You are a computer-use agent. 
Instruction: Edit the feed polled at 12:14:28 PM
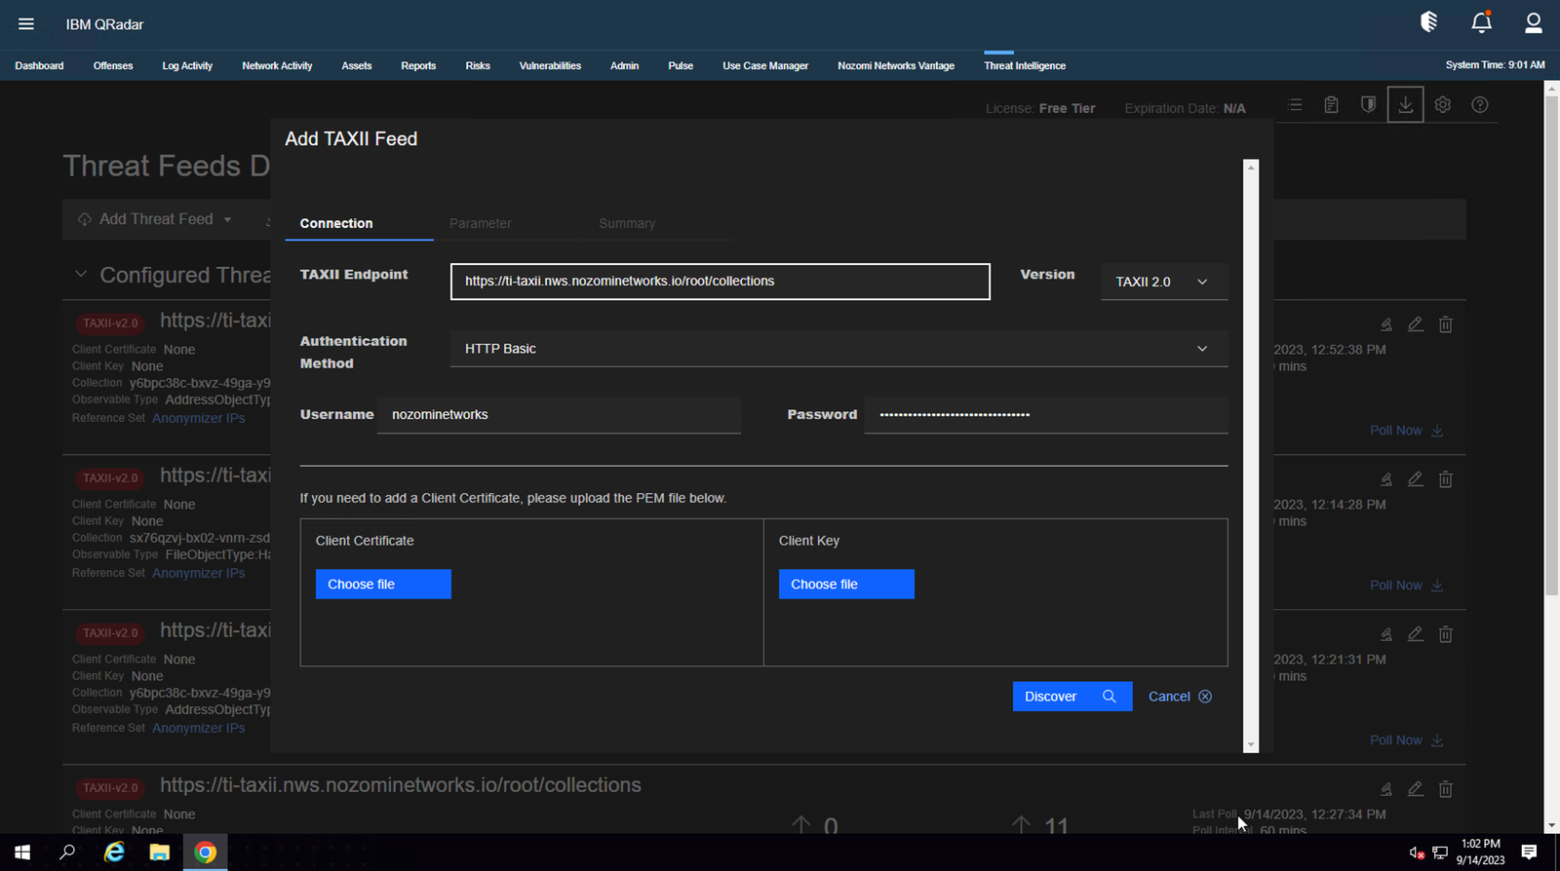pyautogui.click(x=1416, y=479)
